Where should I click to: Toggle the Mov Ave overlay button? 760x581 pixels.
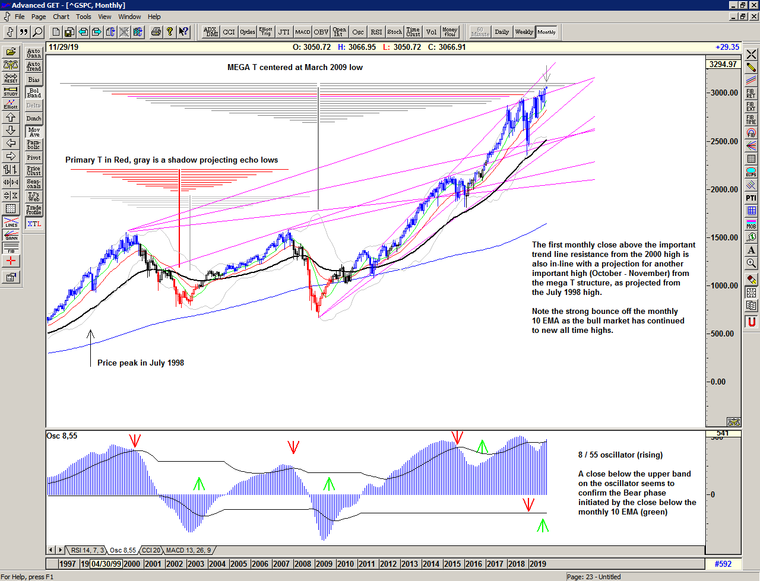[x=34, y=132]
